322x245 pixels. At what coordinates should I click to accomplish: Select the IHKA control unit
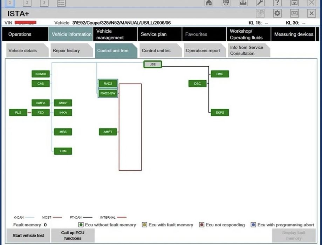(x=63, y=113)
